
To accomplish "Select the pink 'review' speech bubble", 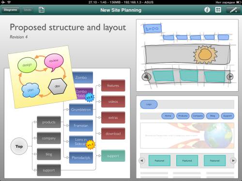I will tap(54, 62).
